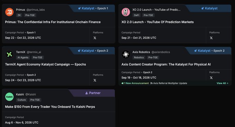
Task: Open XO 2.0 Launch YouTube Of Prediction Markets title
Action: coord(158,22)
